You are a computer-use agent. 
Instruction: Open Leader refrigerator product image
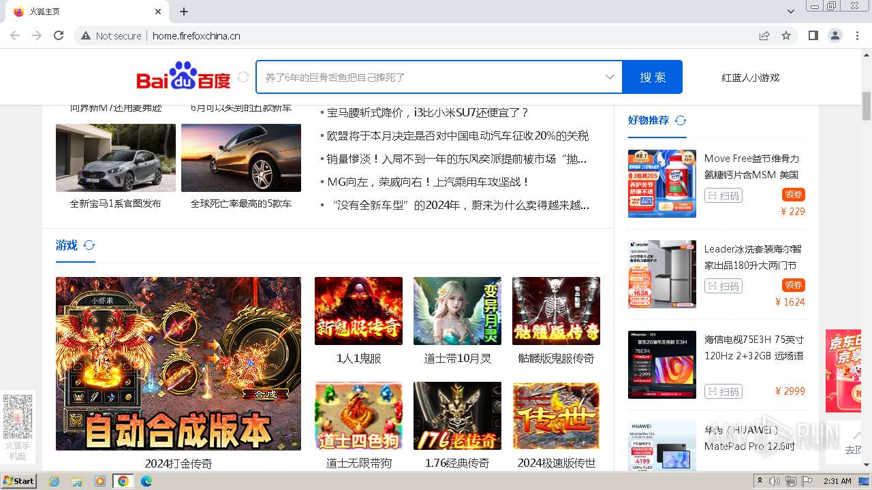[x=662, y=274]
